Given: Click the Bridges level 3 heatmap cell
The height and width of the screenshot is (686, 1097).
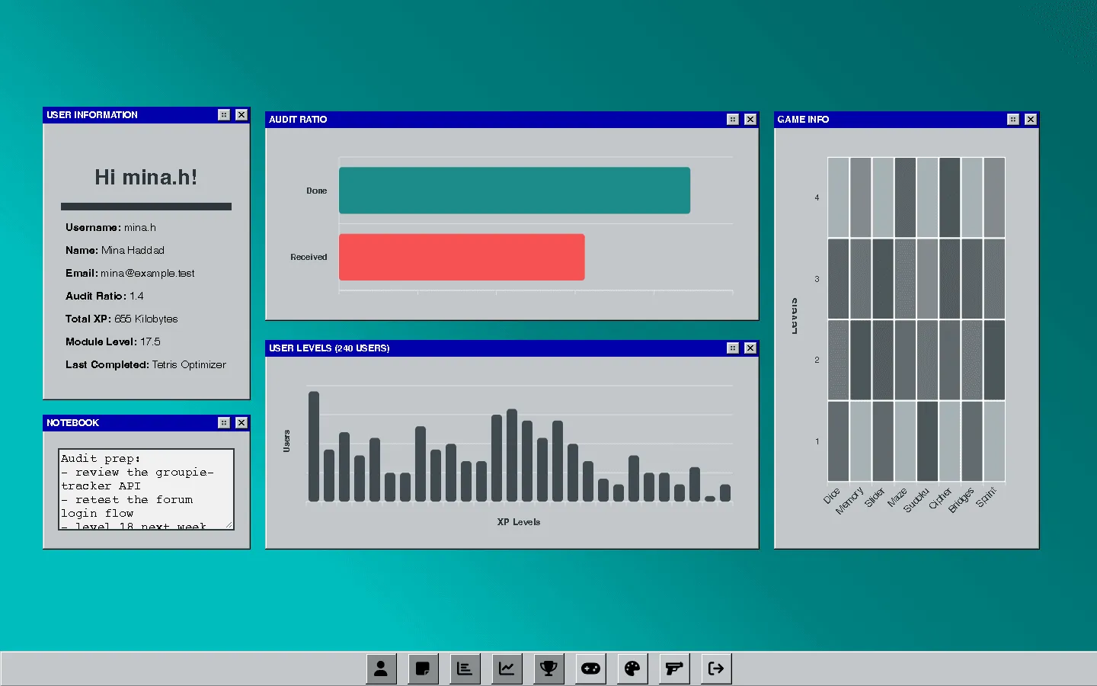Looking at the screenshot, I should tap(971, 279).
